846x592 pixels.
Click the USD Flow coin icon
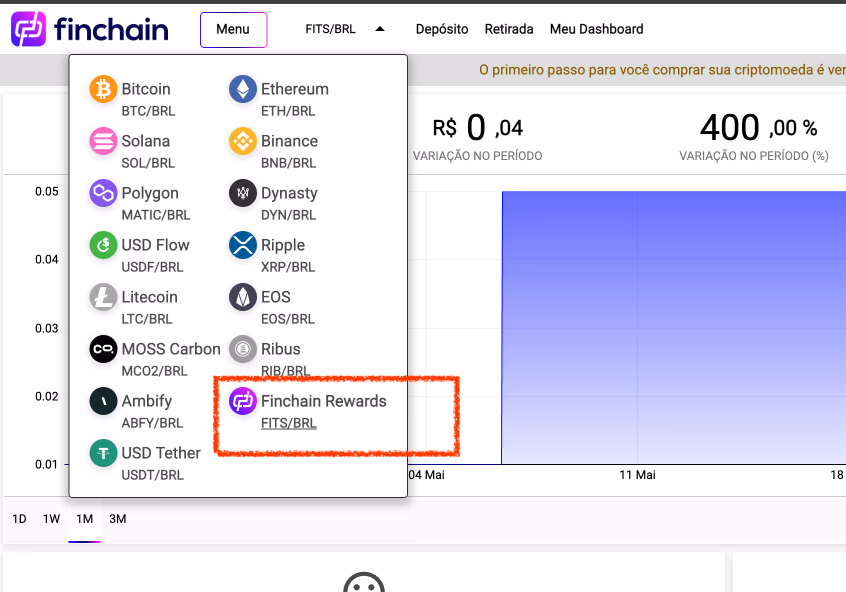pos(103,245)
